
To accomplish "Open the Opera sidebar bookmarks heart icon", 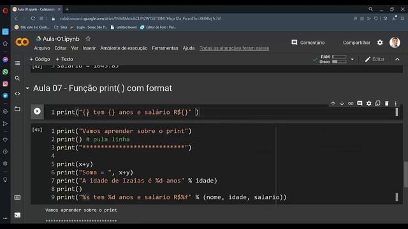I will 5,140.
